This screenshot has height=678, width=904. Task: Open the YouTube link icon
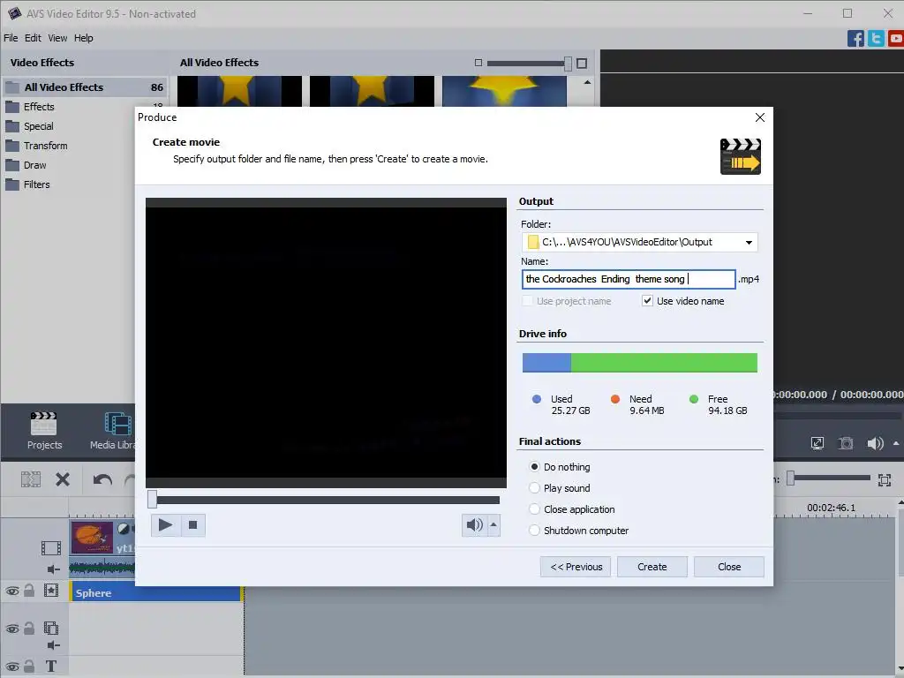tap(896, 39)
